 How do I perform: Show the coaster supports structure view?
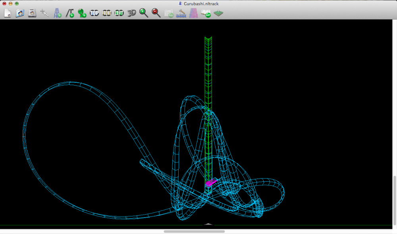[193, 13]
